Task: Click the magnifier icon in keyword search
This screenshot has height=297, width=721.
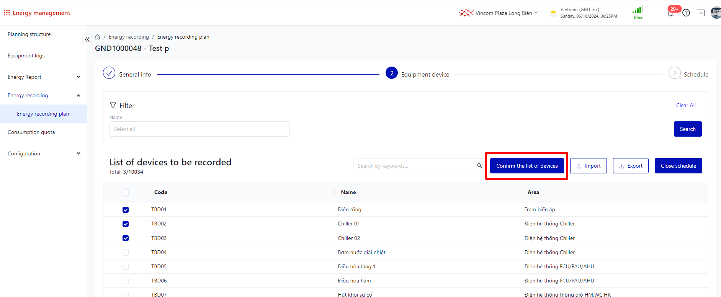Action: [479, 166]
